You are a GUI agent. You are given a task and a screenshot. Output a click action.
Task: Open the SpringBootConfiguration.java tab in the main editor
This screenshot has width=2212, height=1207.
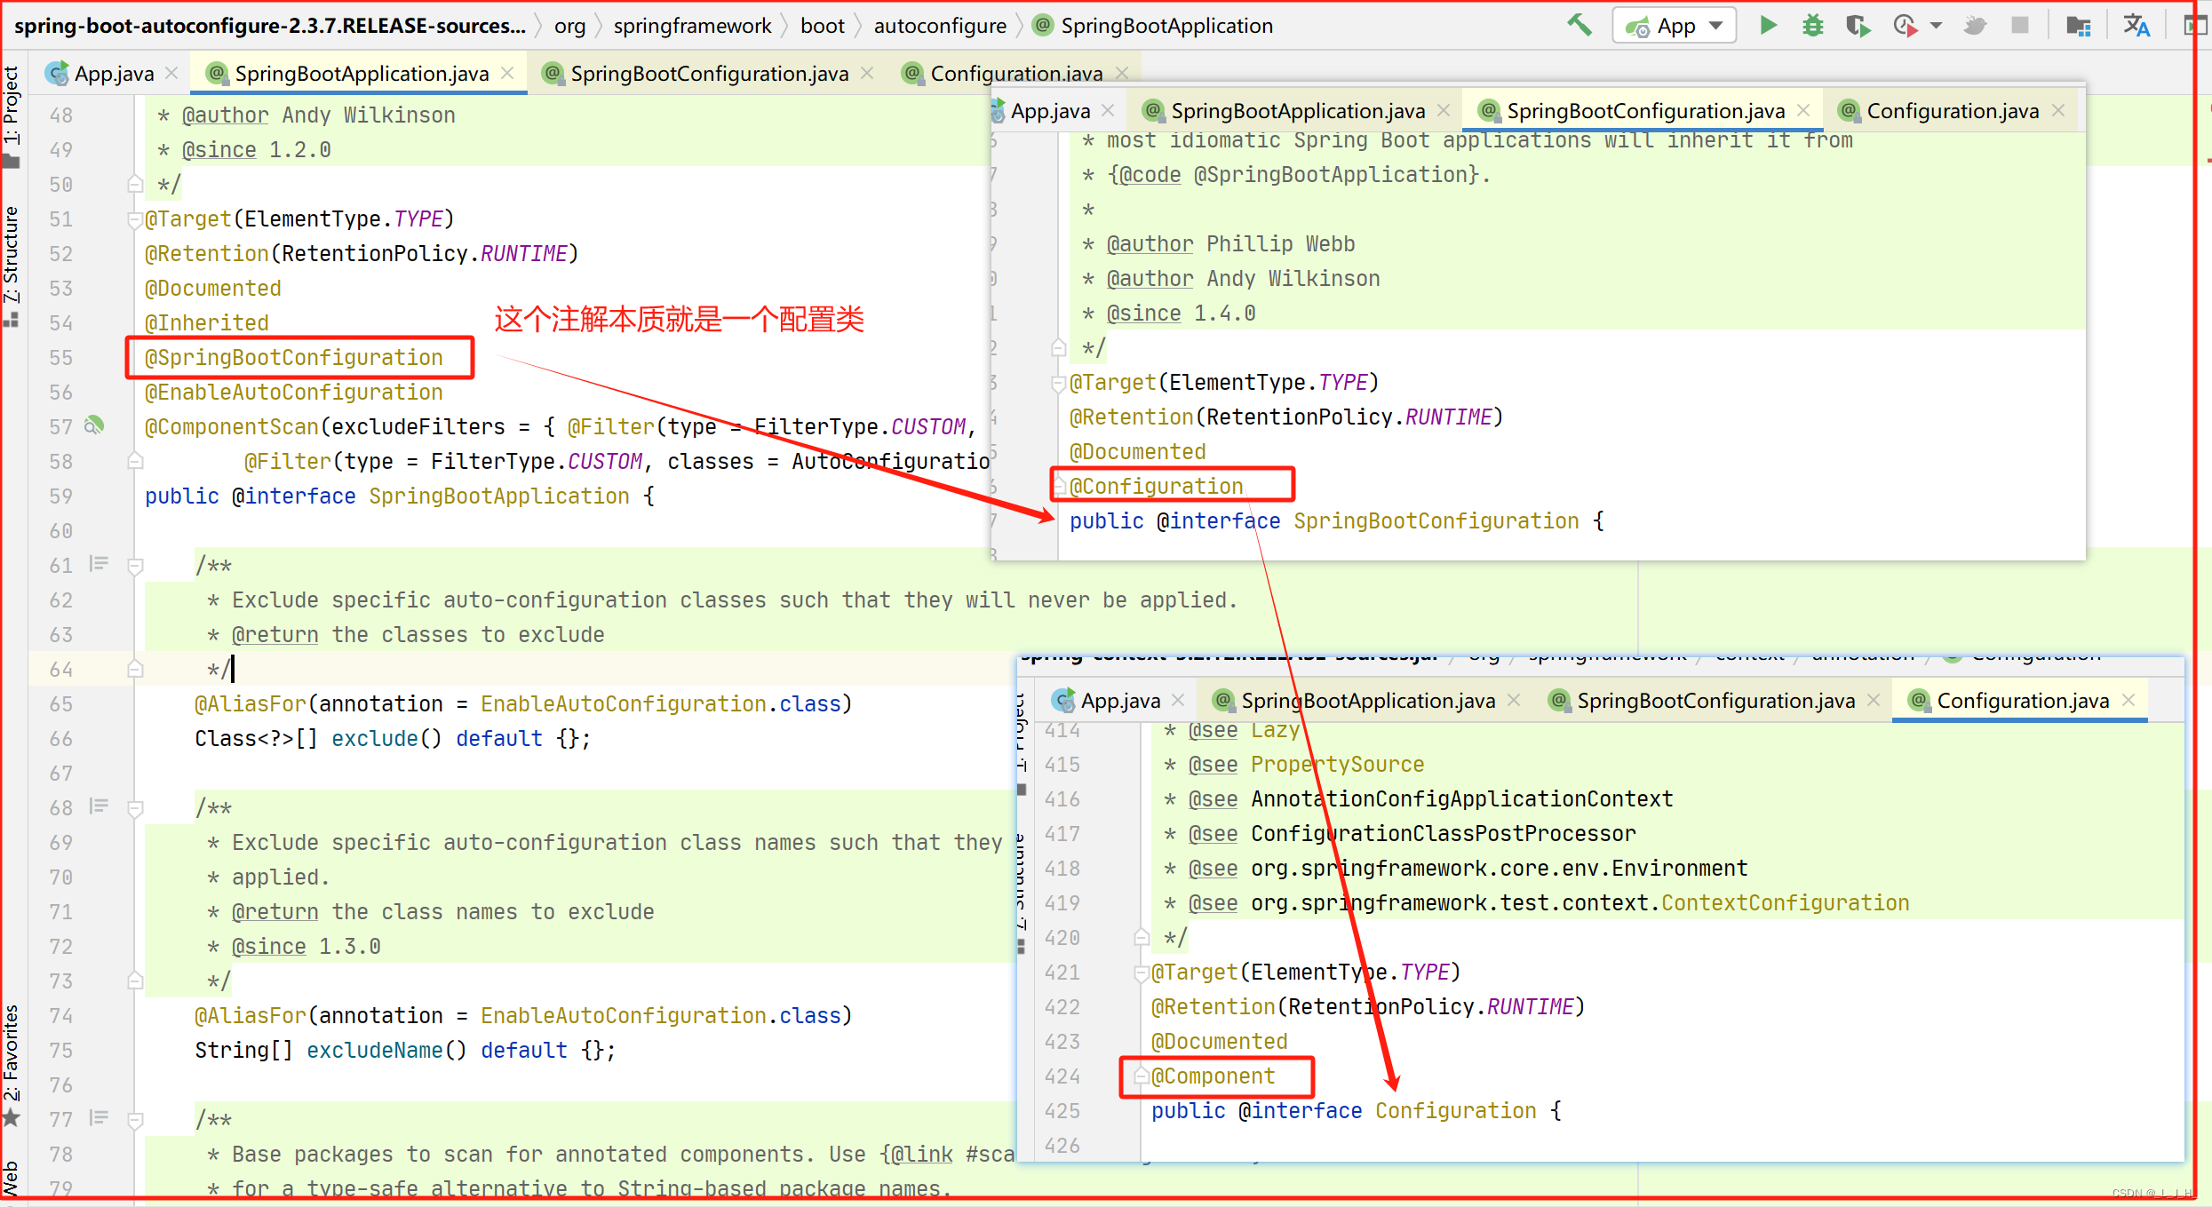click(x=708, y=73)
